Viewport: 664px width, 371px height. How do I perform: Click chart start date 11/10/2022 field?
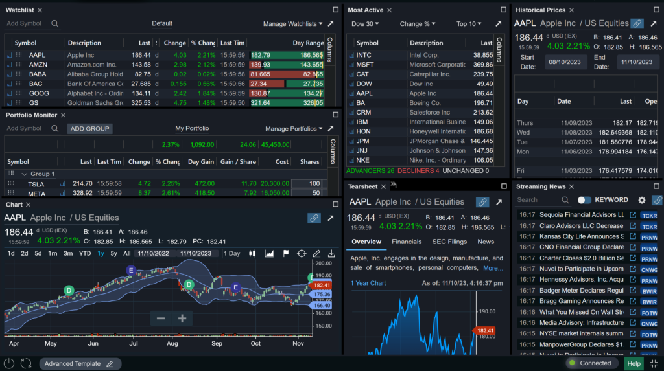153,253
